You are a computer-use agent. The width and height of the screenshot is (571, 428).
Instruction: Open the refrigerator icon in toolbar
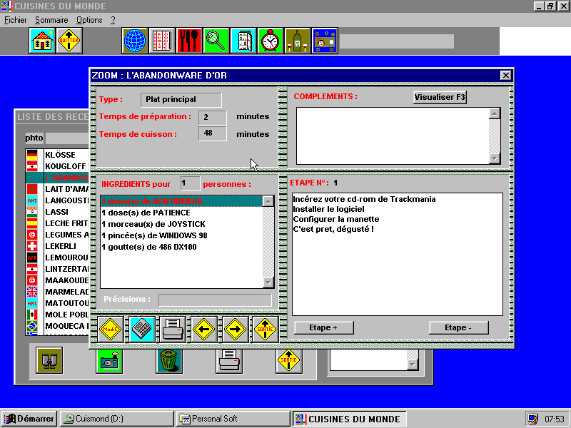[x=243, y=41]
